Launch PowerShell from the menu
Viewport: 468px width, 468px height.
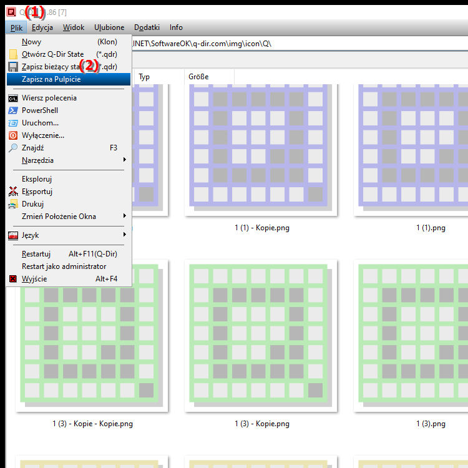click(x=69, y=110)
